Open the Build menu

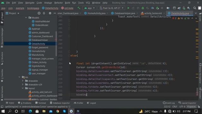click(x=67, y=3)
